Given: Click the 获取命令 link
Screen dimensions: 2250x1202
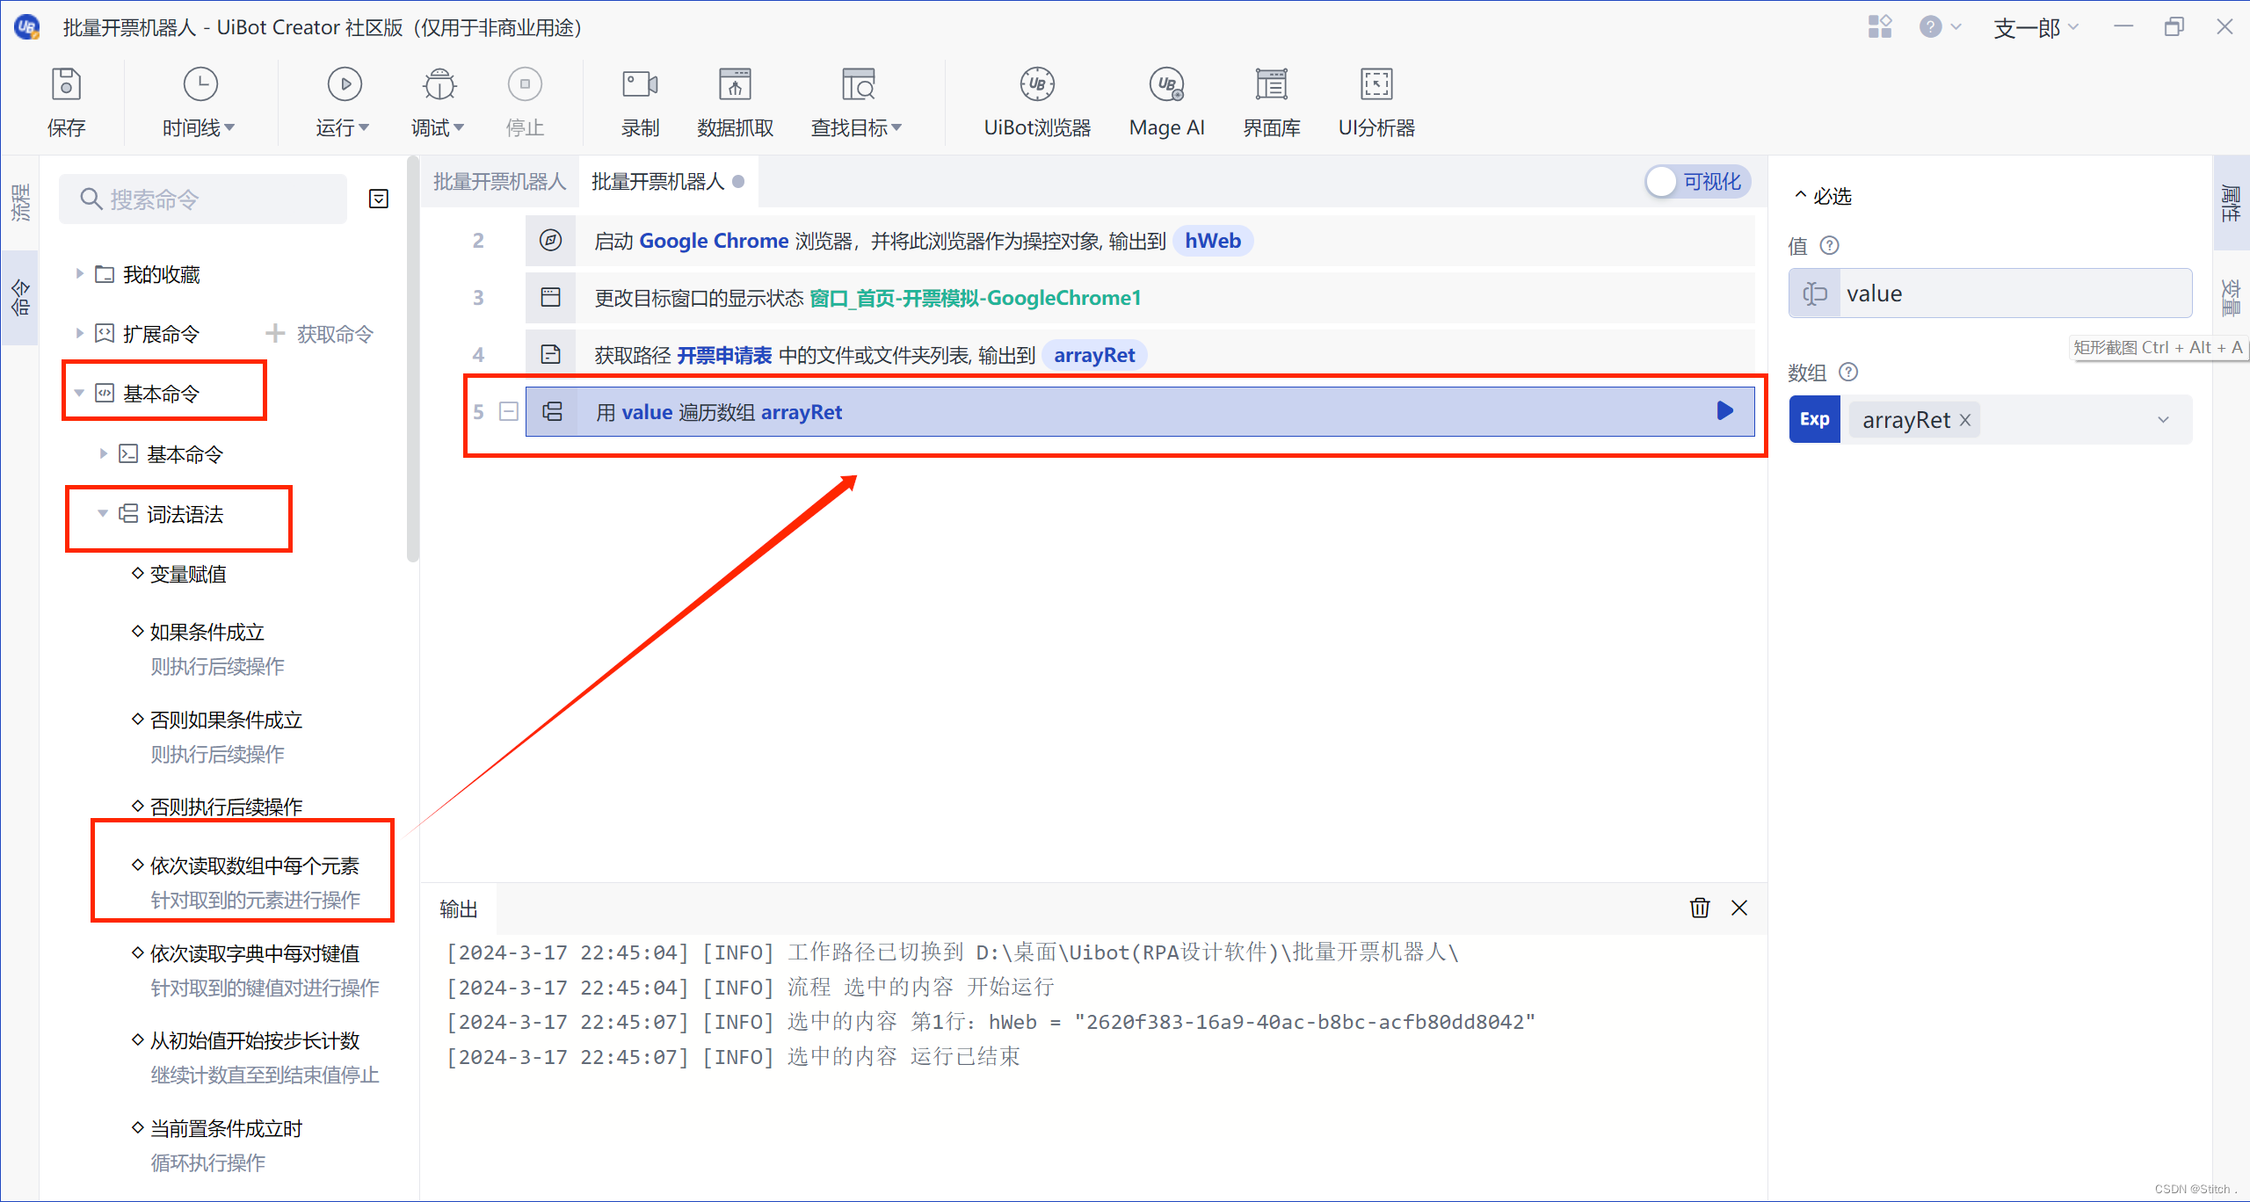Looking at the screenshot, I should 320,334.
